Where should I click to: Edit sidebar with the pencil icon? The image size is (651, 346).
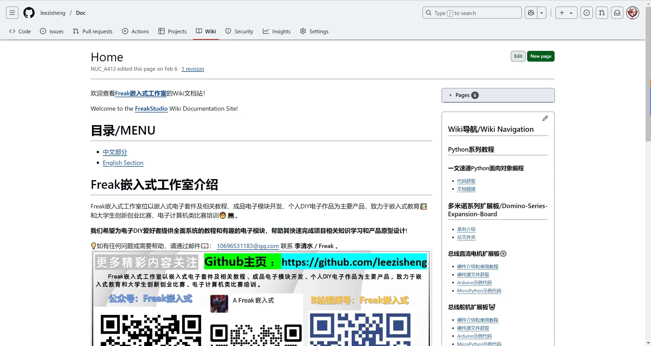pos(545,119)
